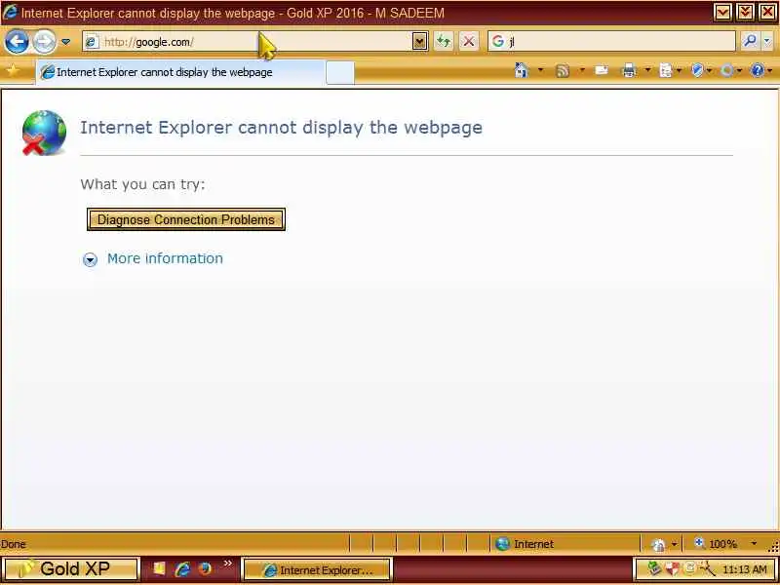
Task: Click the 11:13 AM clock
Action: (744, 569)
